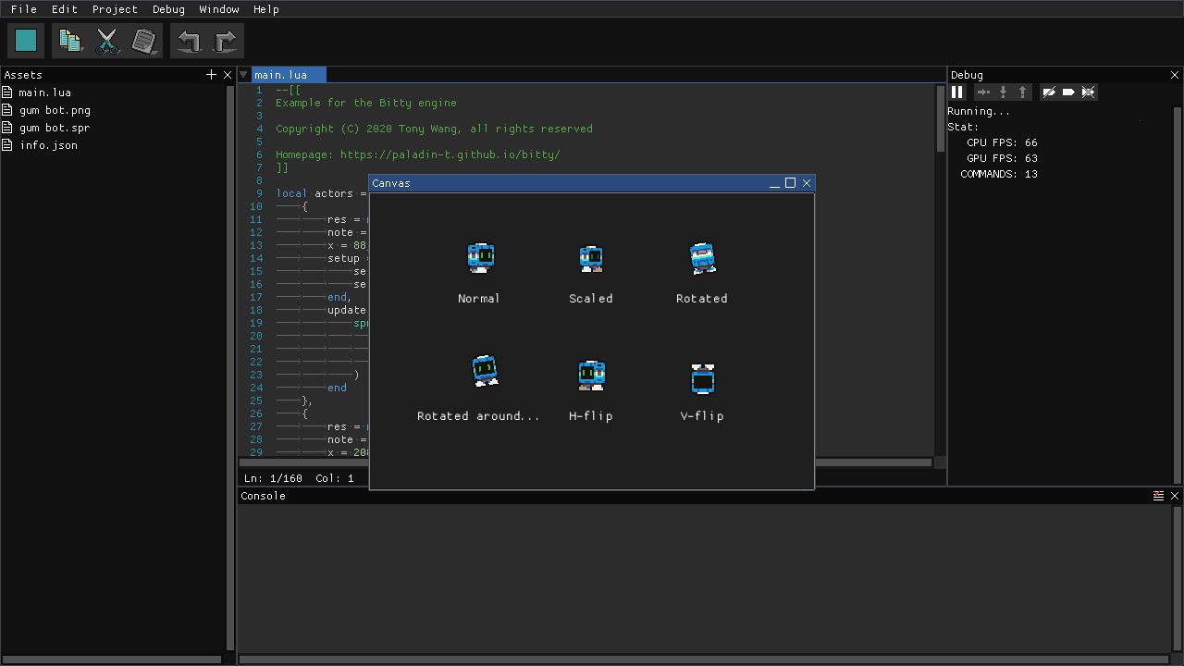Open the Project menu

tap(115, 9)
